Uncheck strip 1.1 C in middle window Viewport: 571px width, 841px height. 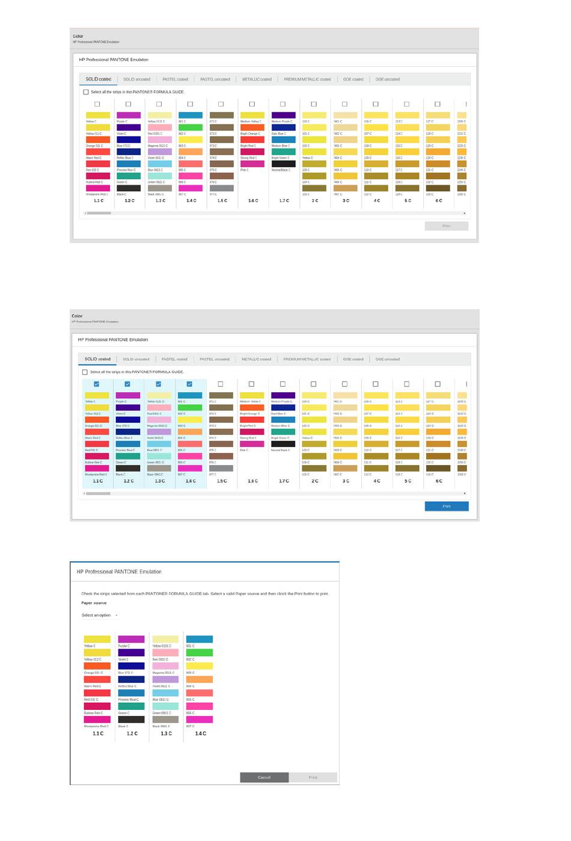(97, 384)
